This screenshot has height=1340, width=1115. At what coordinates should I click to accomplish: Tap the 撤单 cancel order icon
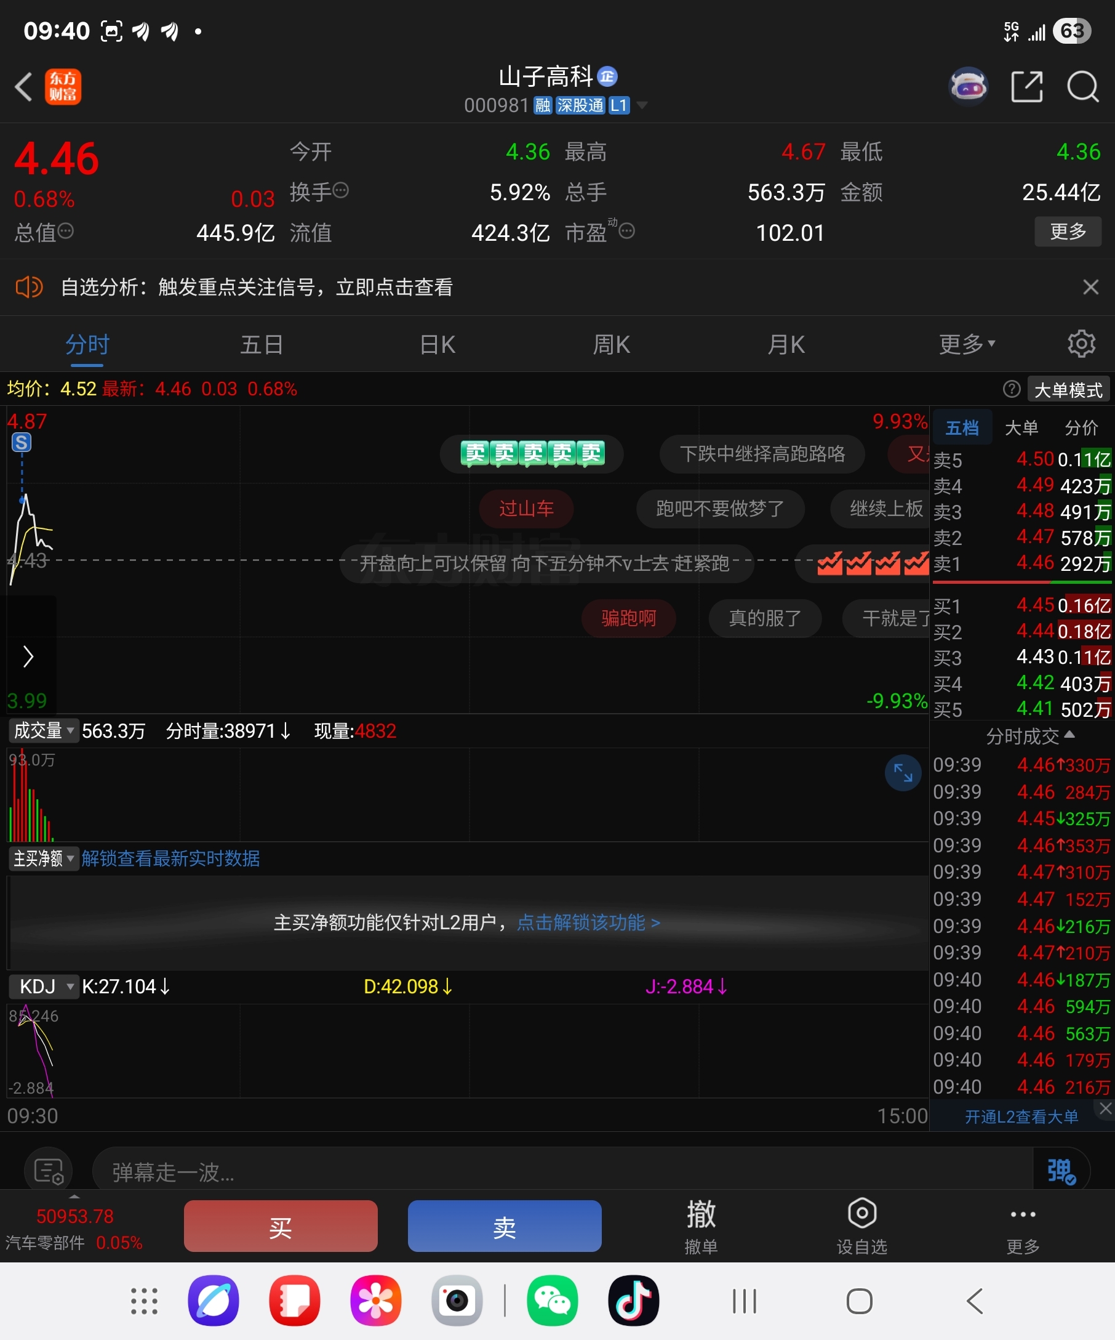701,1226
